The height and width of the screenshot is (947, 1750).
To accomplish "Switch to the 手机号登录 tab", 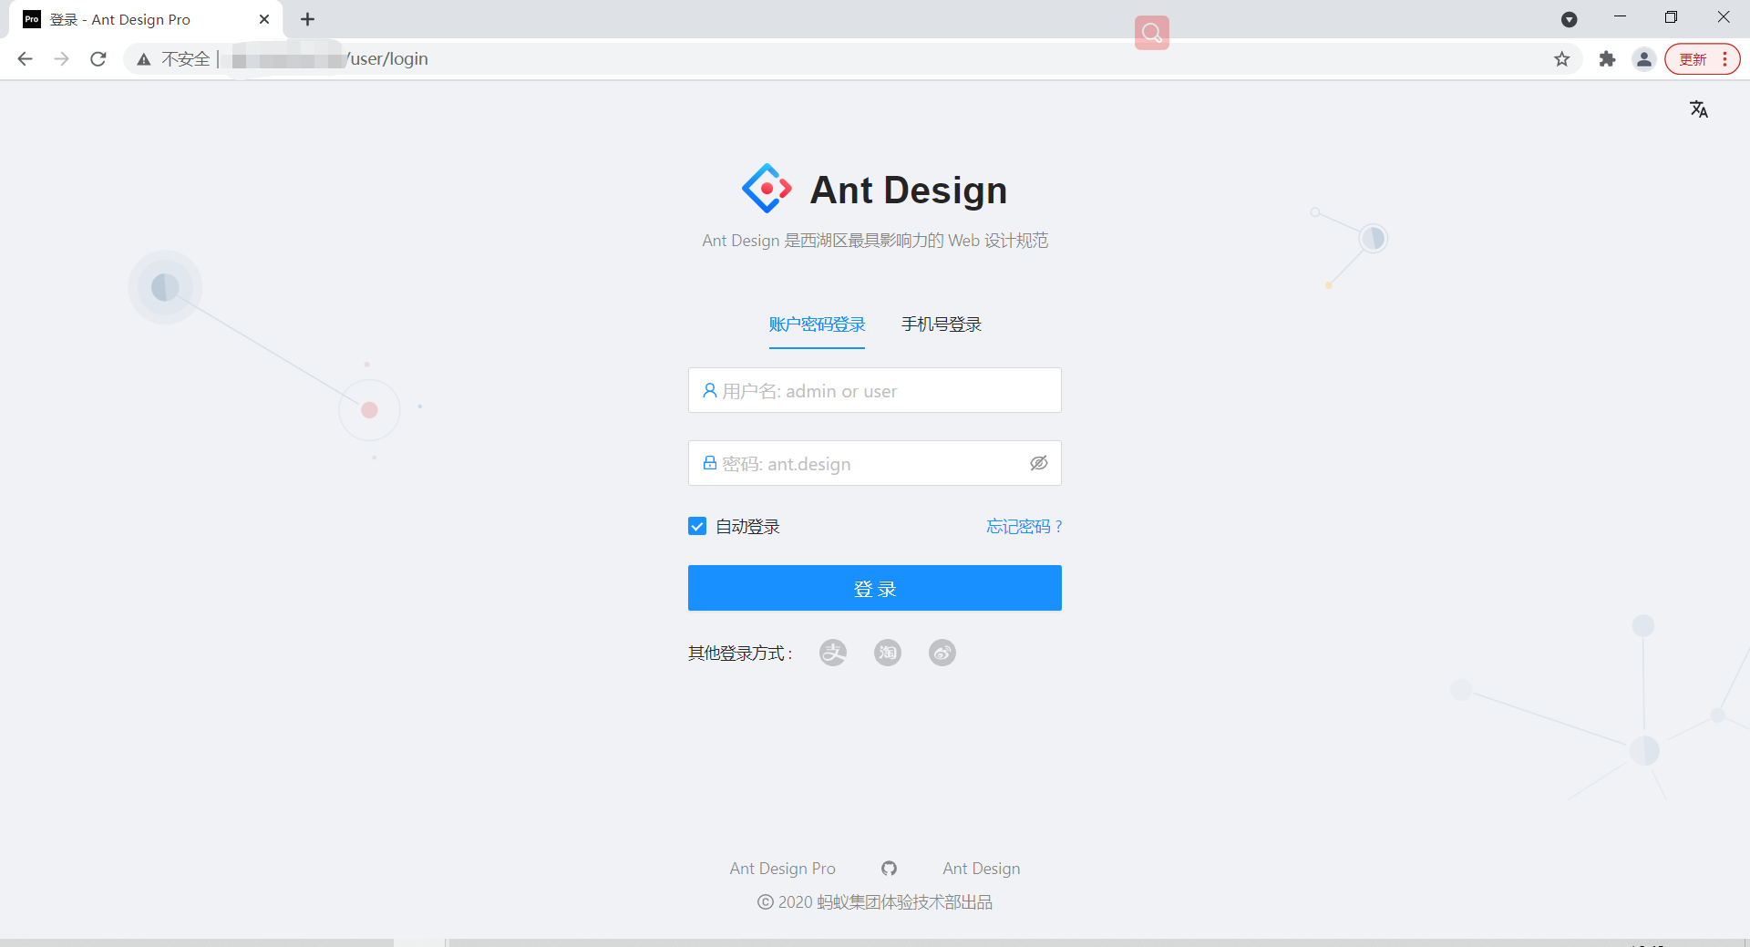I will coord(942,324).
